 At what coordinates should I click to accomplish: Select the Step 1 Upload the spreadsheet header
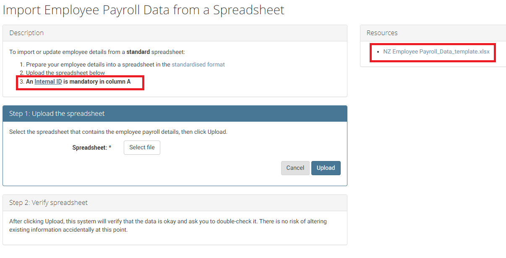pyautogui.click(x=57, y=114)
